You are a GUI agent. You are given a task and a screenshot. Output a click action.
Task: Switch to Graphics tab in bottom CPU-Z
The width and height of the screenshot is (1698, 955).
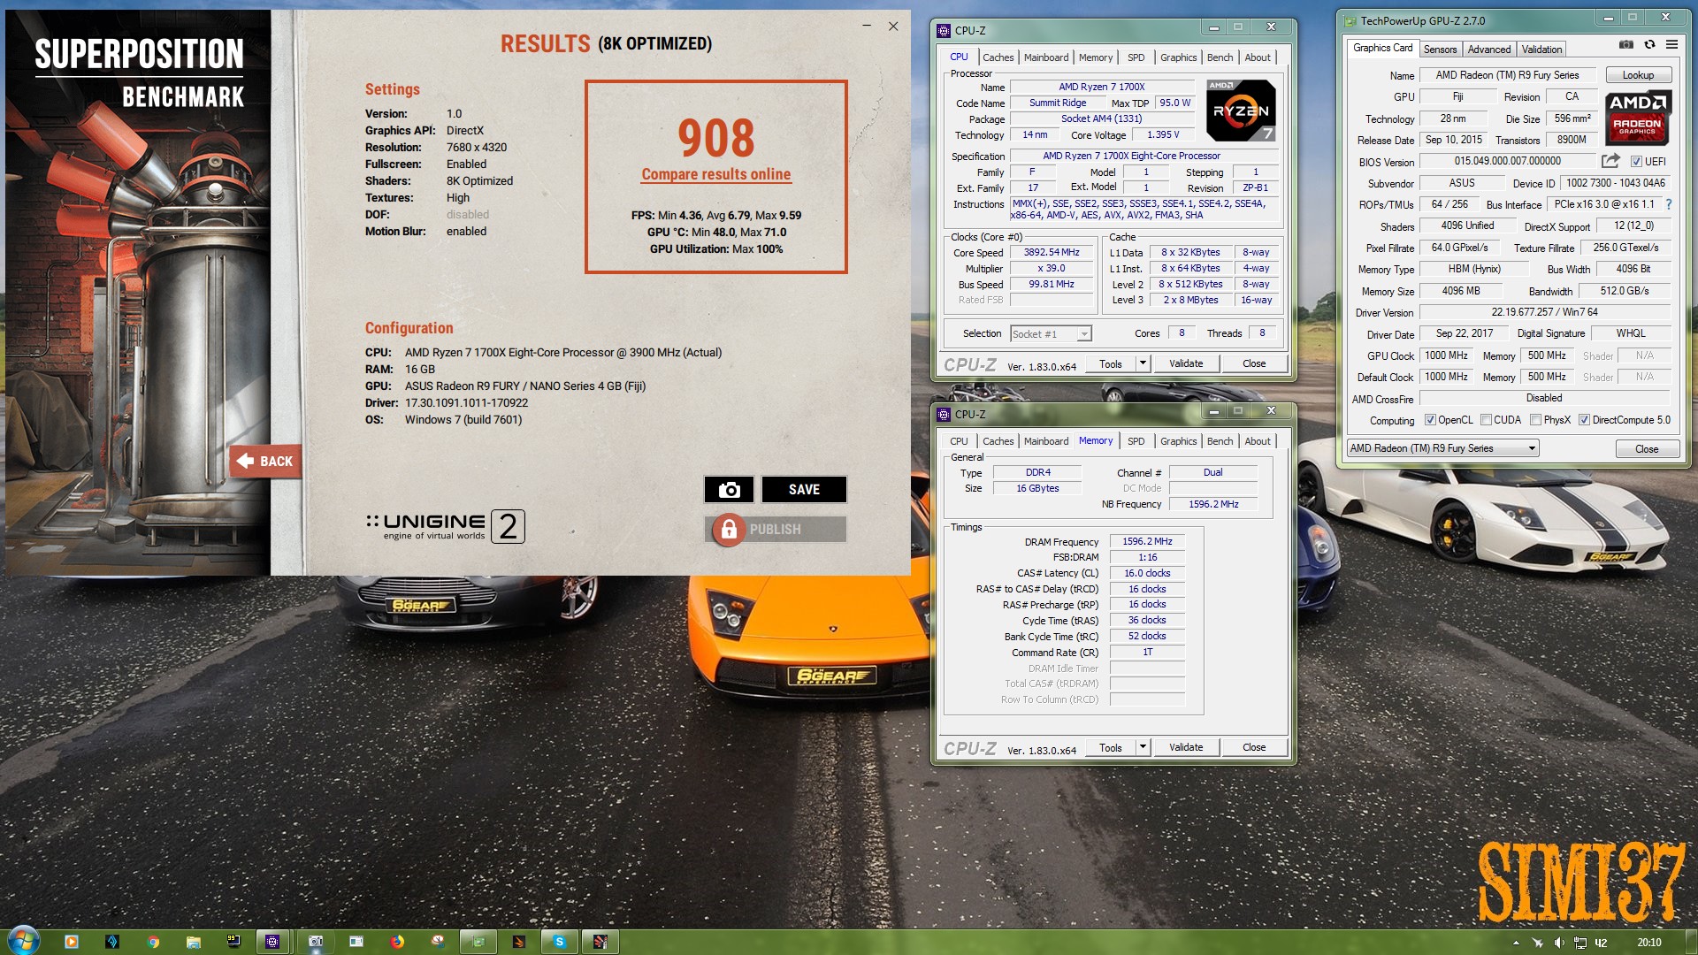click(1178, 441)
